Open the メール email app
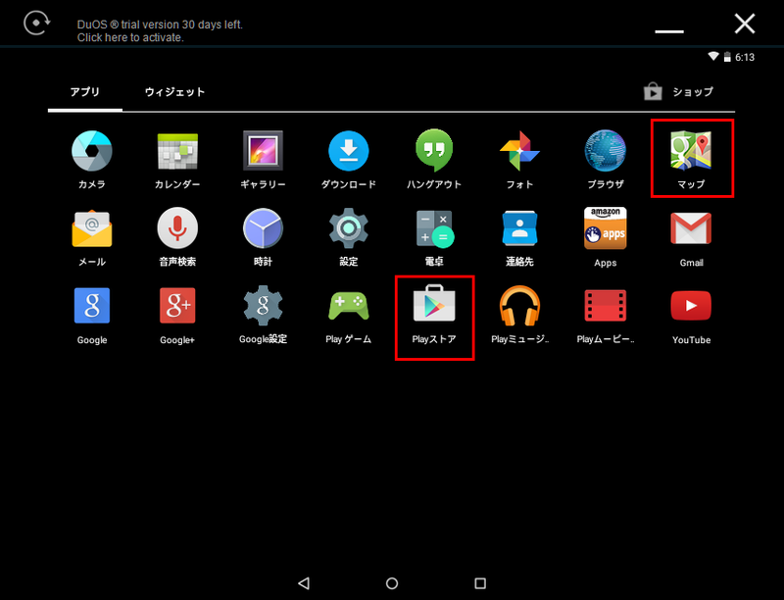 [x=92, y=238]
